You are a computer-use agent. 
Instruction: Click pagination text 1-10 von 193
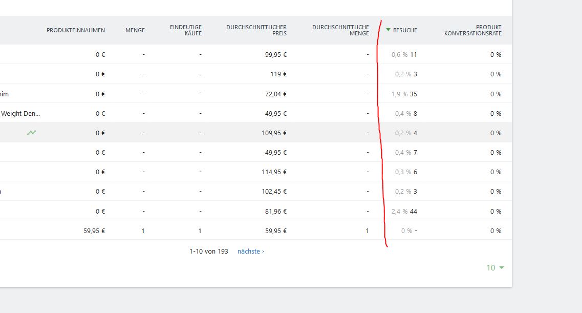[209, 252]
